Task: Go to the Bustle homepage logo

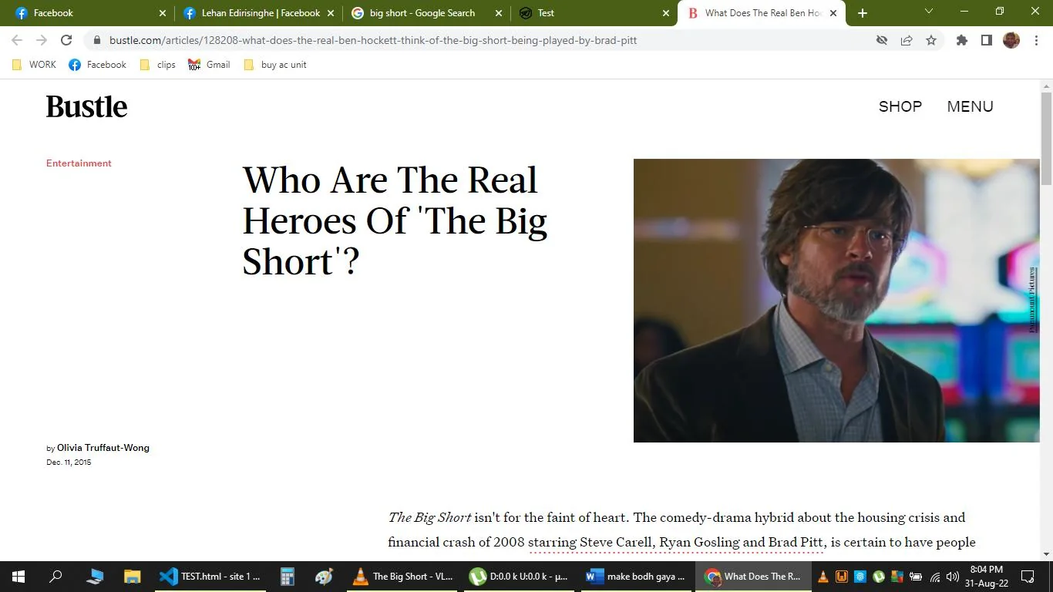Action: coord(86,106)
